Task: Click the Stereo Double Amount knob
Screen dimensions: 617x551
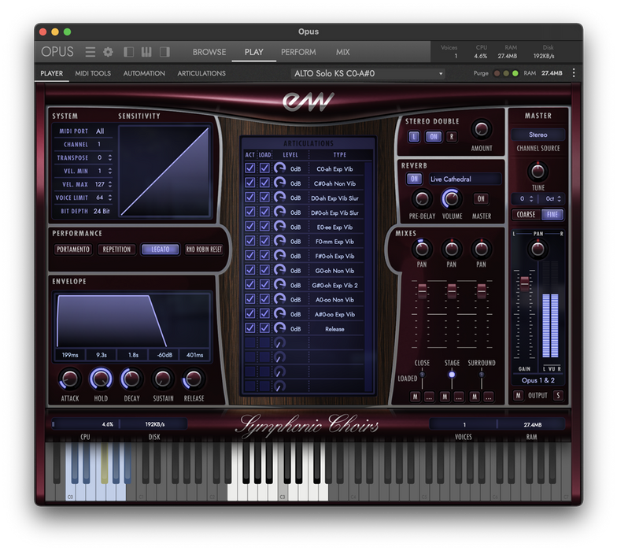Action: pos(481,130)
